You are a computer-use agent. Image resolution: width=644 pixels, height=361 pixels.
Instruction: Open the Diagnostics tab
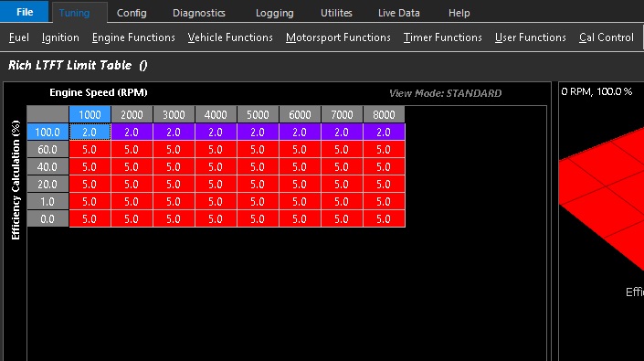(x=199, y=13)
